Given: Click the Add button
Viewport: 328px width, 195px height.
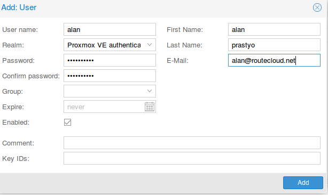Looking at the screenshot, I should click(303, 183).
